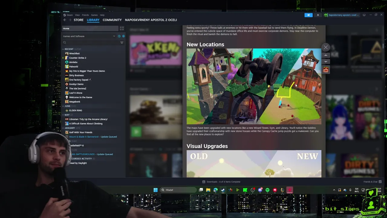
Task: Switch to the STORE tab
Action: 79,20
